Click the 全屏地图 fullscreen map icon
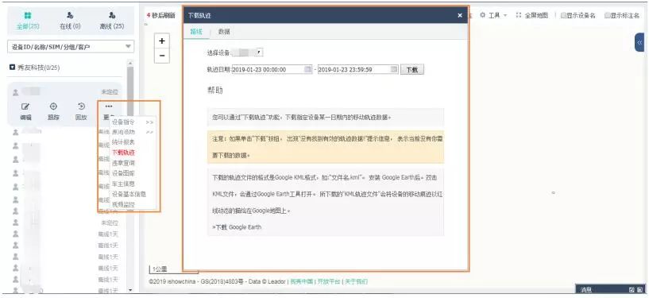 (519, 15)
